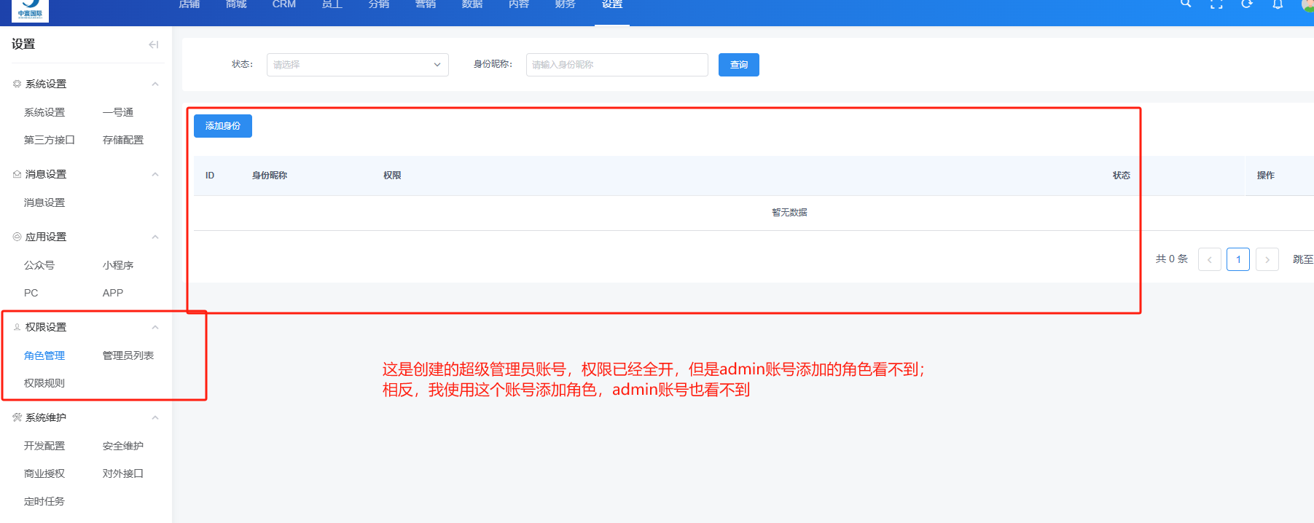Click the 操作 column header
The width and height of the screenshot is (1314, 523).
(1265, 176)
